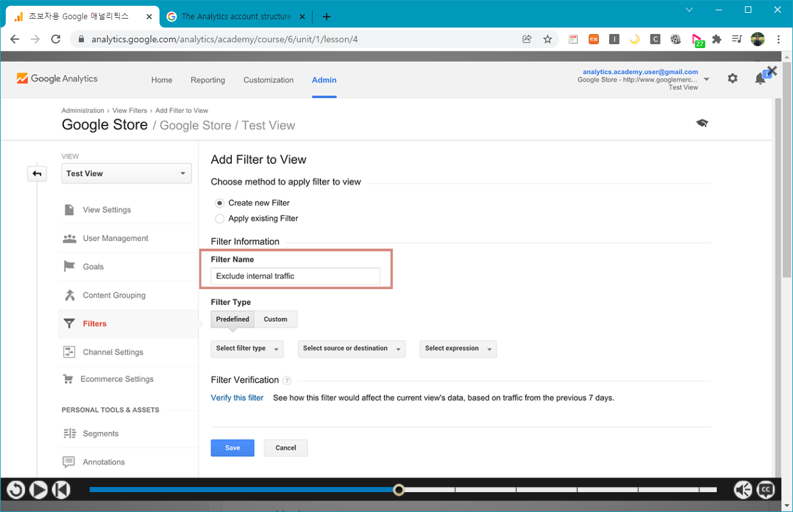Screen dimensions: 793x512
Task: Open the media control playlist icon
Action: pyautogui.click(x=737, y=39)
